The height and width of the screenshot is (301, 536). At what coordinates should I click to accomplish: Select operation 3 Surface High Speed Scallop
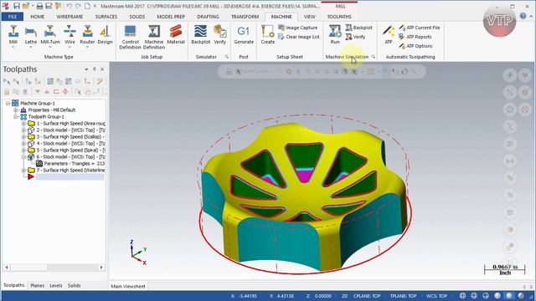click(x=70, y=137)
